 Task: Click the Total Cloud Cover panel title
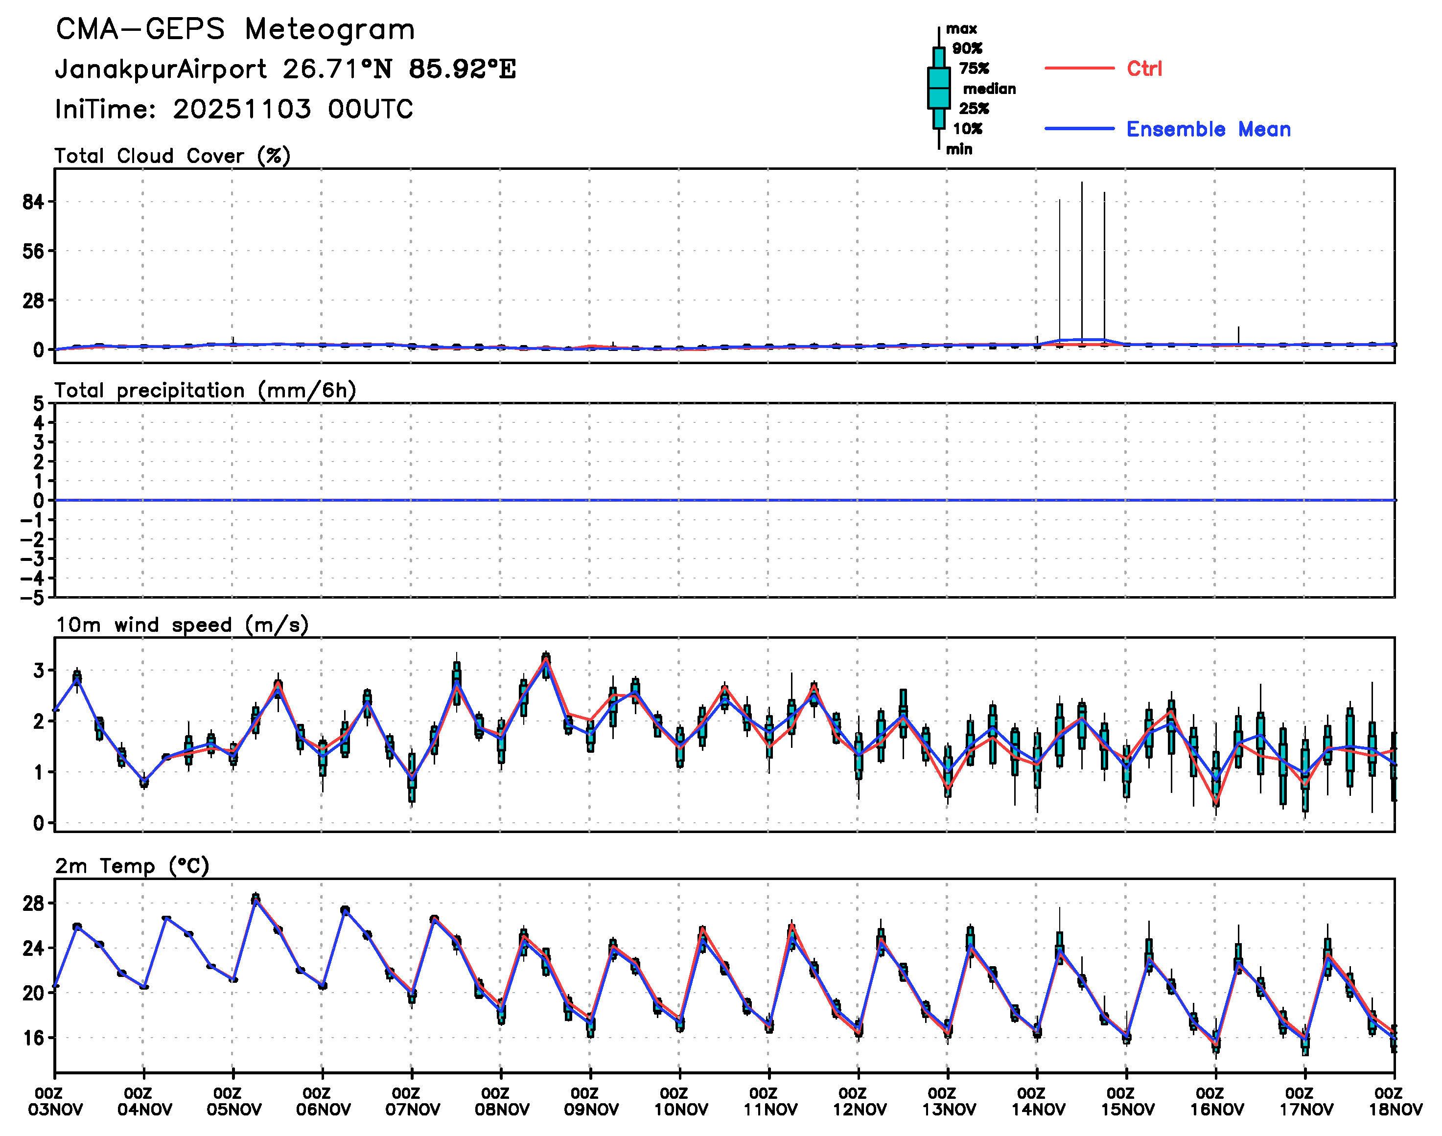tap(172, 156)
